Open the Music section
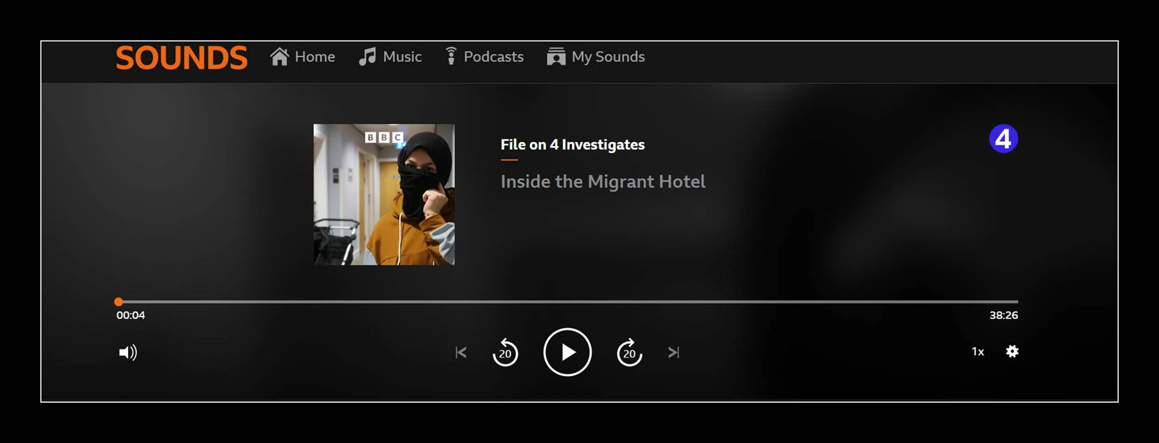This screenshot has height=443, width=1159. pyautogui.click(x=390, y=57)
